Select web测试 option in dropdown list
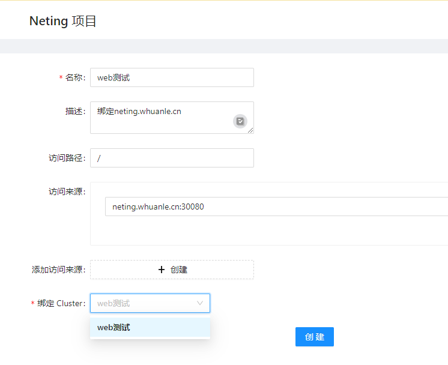 click(150, 328)
